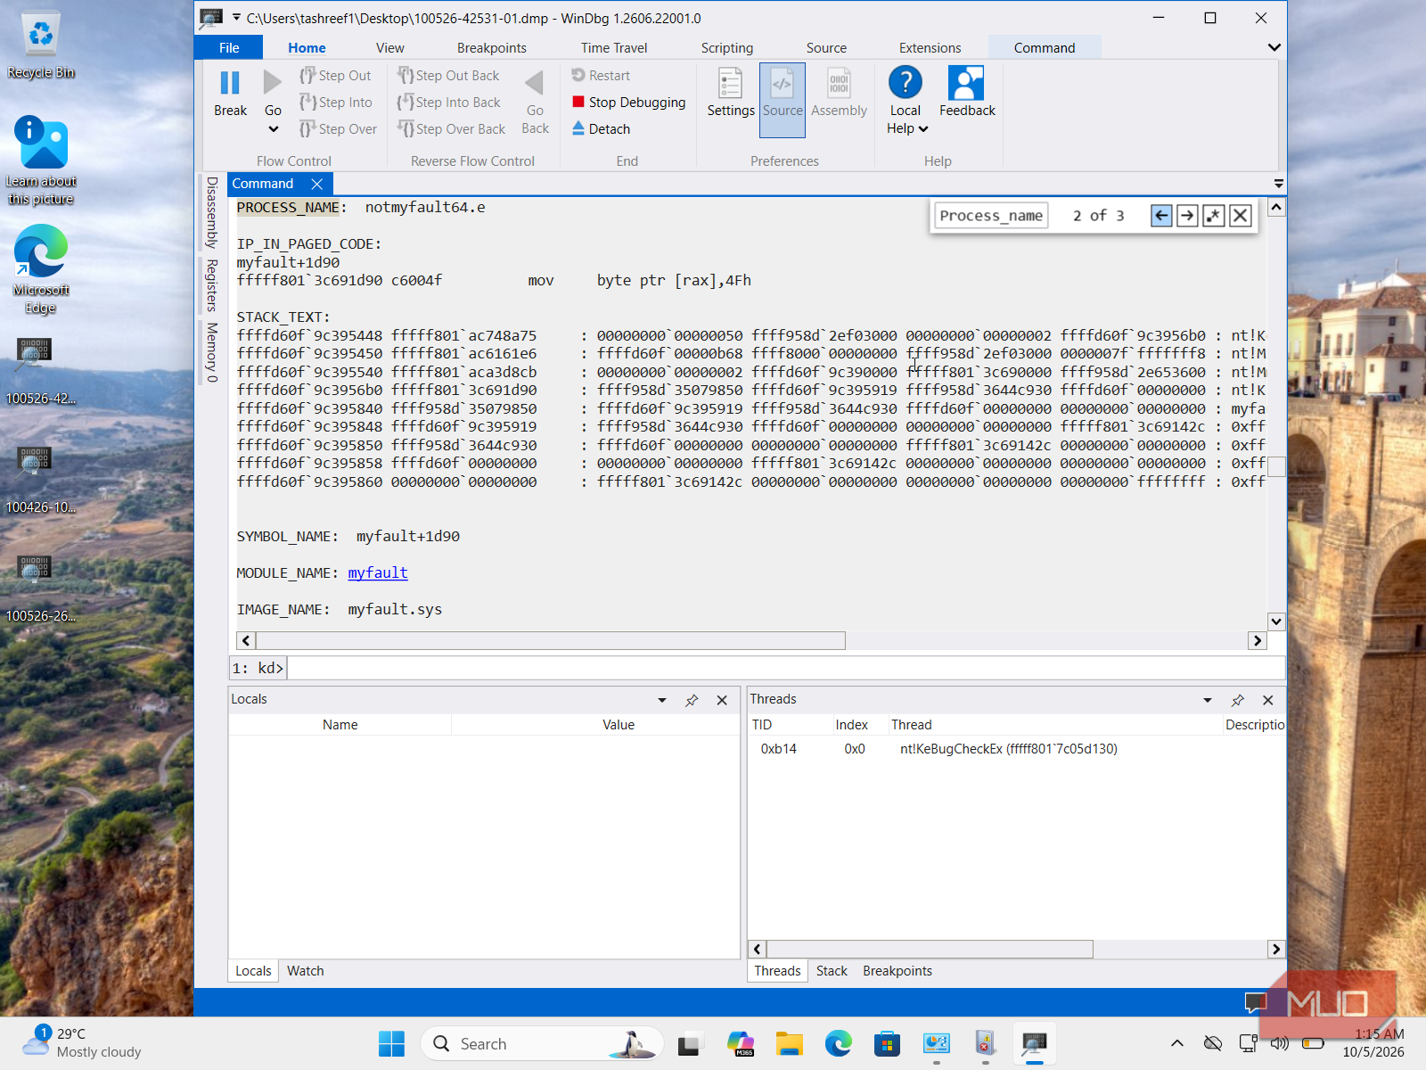Follow the myfault module link
This screenshot has height=1070, width=1426.
point(378,572)
